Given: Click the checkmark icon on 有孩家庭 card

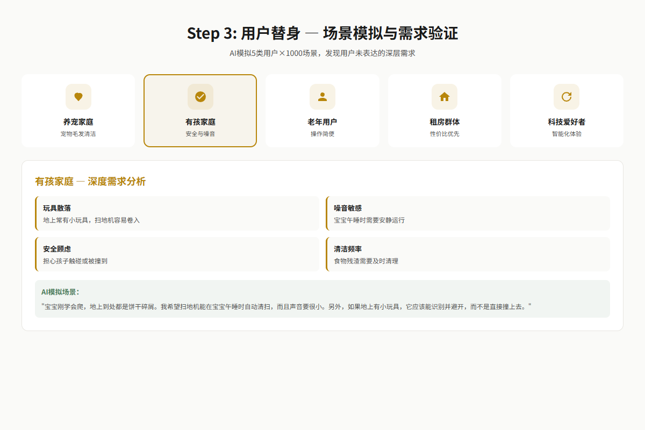Looking at the screenshot, I should [x=200, y=97].
